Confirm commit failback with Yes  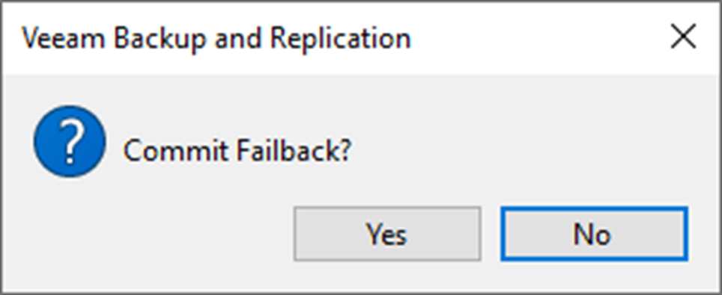(x=387, y=234)
